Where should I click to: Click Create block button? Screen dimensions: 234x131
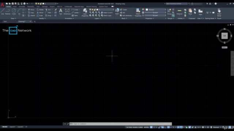pyautogui.click(x=124, y=10)
